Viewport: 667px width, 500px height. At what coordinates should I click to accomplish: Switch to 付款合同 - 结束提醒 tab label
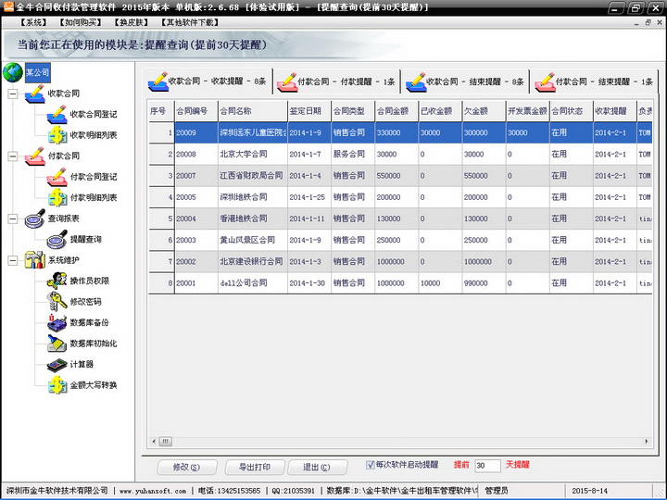(604, 81)
